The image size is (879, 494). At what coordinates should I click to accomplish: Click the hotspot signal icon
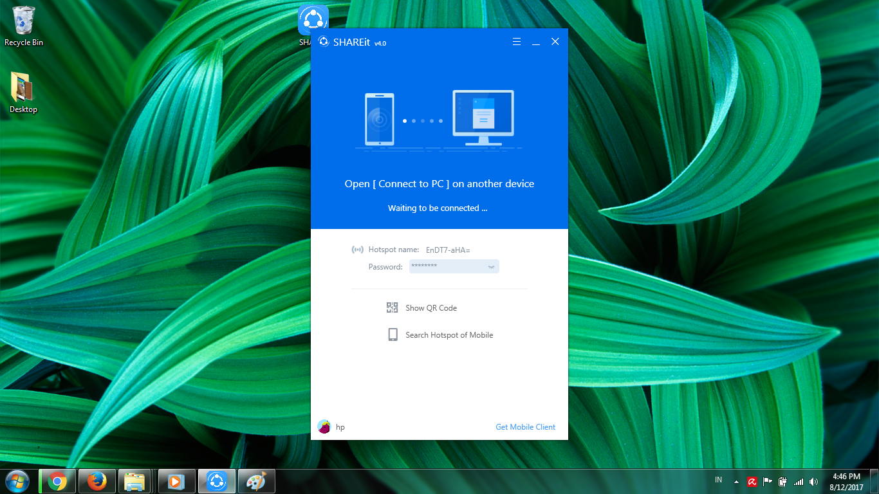[357, 250]
